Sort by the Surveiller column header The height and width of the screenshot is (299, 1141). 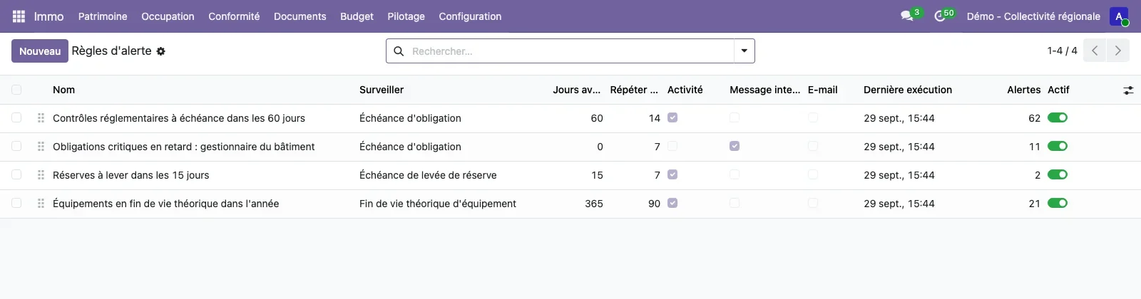point(382,90)
